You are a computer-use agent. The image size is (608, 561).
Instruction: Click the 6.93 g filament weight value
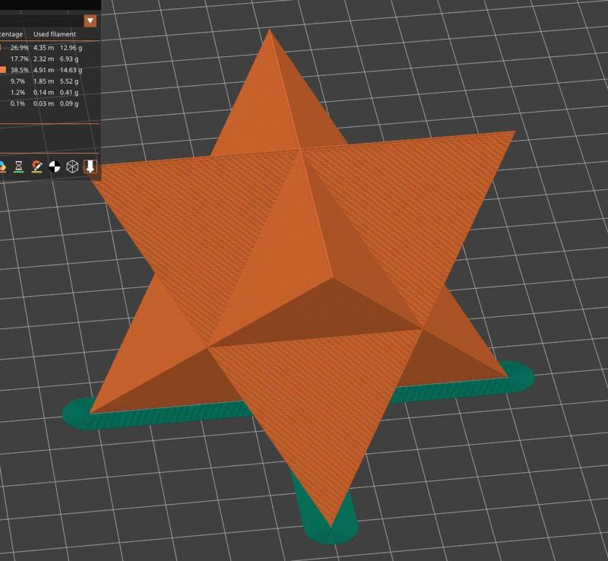coord(69,59)
